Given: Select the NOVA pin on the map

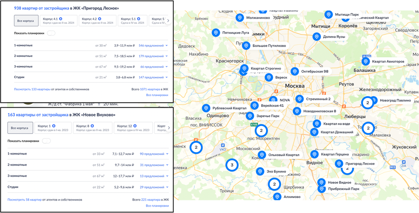Looking at the screenshot, I should pyautogui.click(x=273, y=100).
